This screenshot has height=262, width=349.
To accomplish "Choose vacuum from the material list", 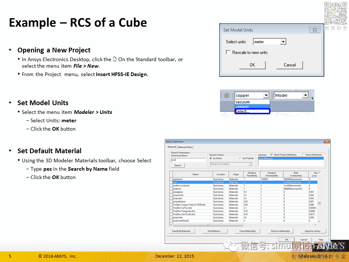I will coord(252,102).
